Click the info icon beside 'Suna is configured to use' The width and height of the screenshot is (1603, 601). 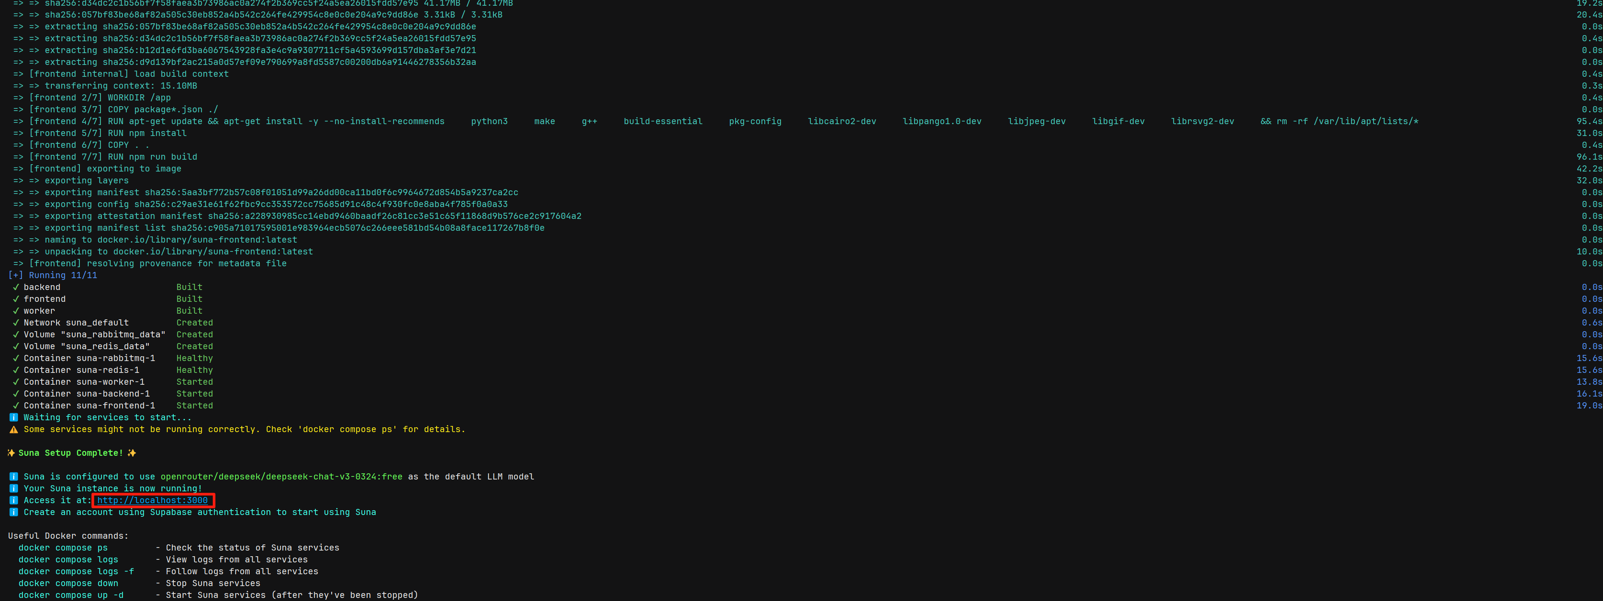tap(14, 476)
